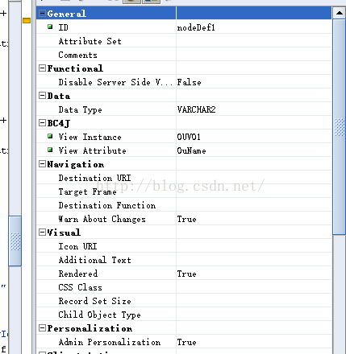This screenshot has width=346, height=354.
Task: Select the Warn About Changes property
Action: coord(102,219)
